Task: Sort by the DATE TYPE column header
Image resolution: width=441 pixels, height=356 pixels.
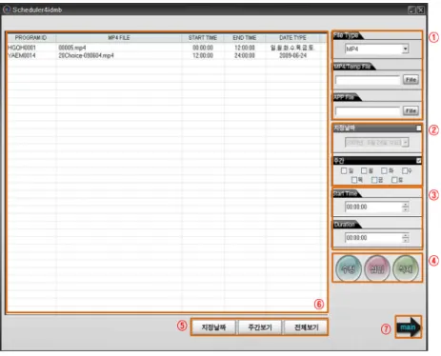Action: 292,38
